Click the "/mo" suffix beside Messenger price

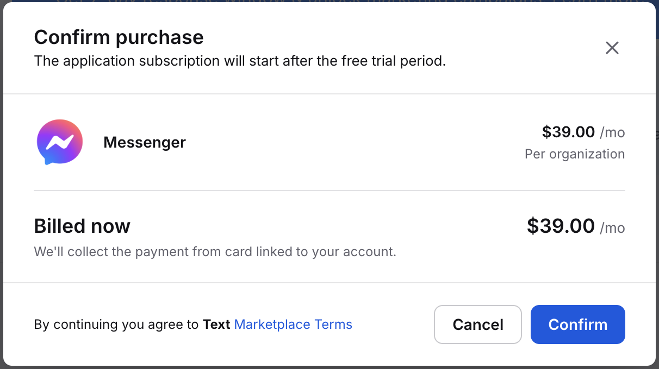[613, 132]
